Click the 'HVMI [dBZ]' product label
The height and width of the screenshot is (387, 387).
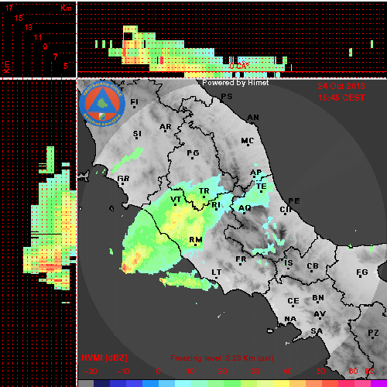pos(104,358)
